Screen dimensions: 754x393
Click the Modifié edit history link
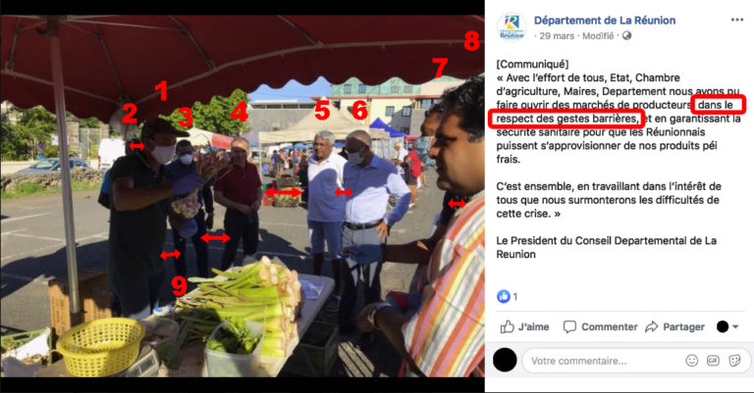click(x=598, y=36)
